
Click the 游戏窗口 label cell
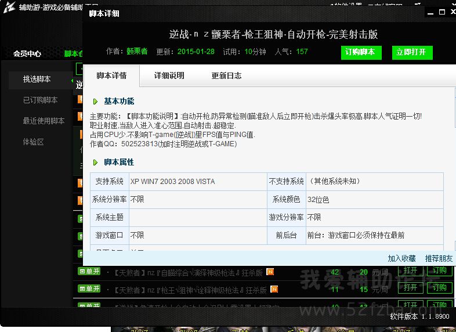click(x=110, y=236)
